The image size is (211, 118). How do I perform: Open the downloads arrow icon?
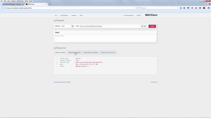192,8
